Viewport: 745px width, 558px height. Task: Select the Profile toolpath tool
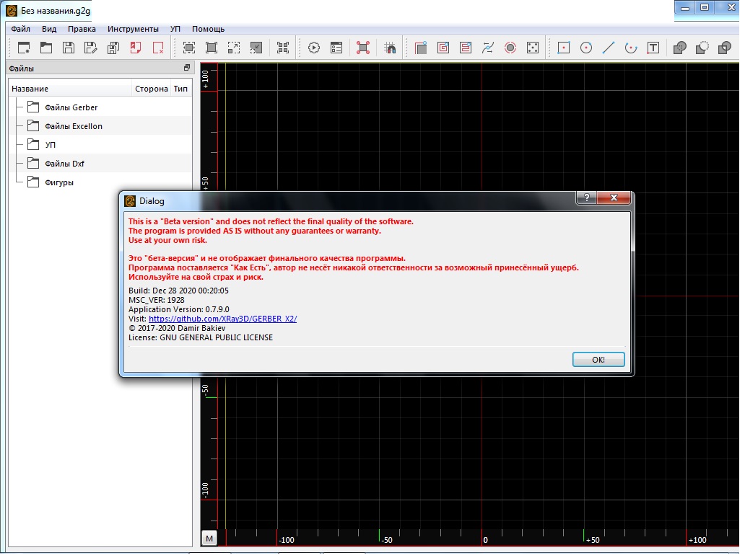[x=421, y=48]
